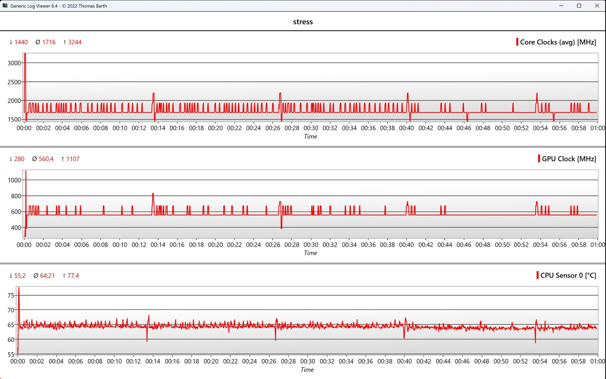606x379 pixels.
Task: Click the Core Clocks maximum value 3244
Action: click(x=74, y=42)
